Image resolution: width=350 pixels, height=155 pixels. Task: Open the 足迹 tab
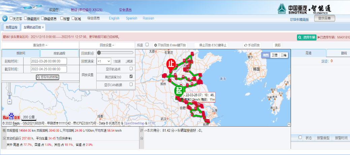click(x=309, y=53)
